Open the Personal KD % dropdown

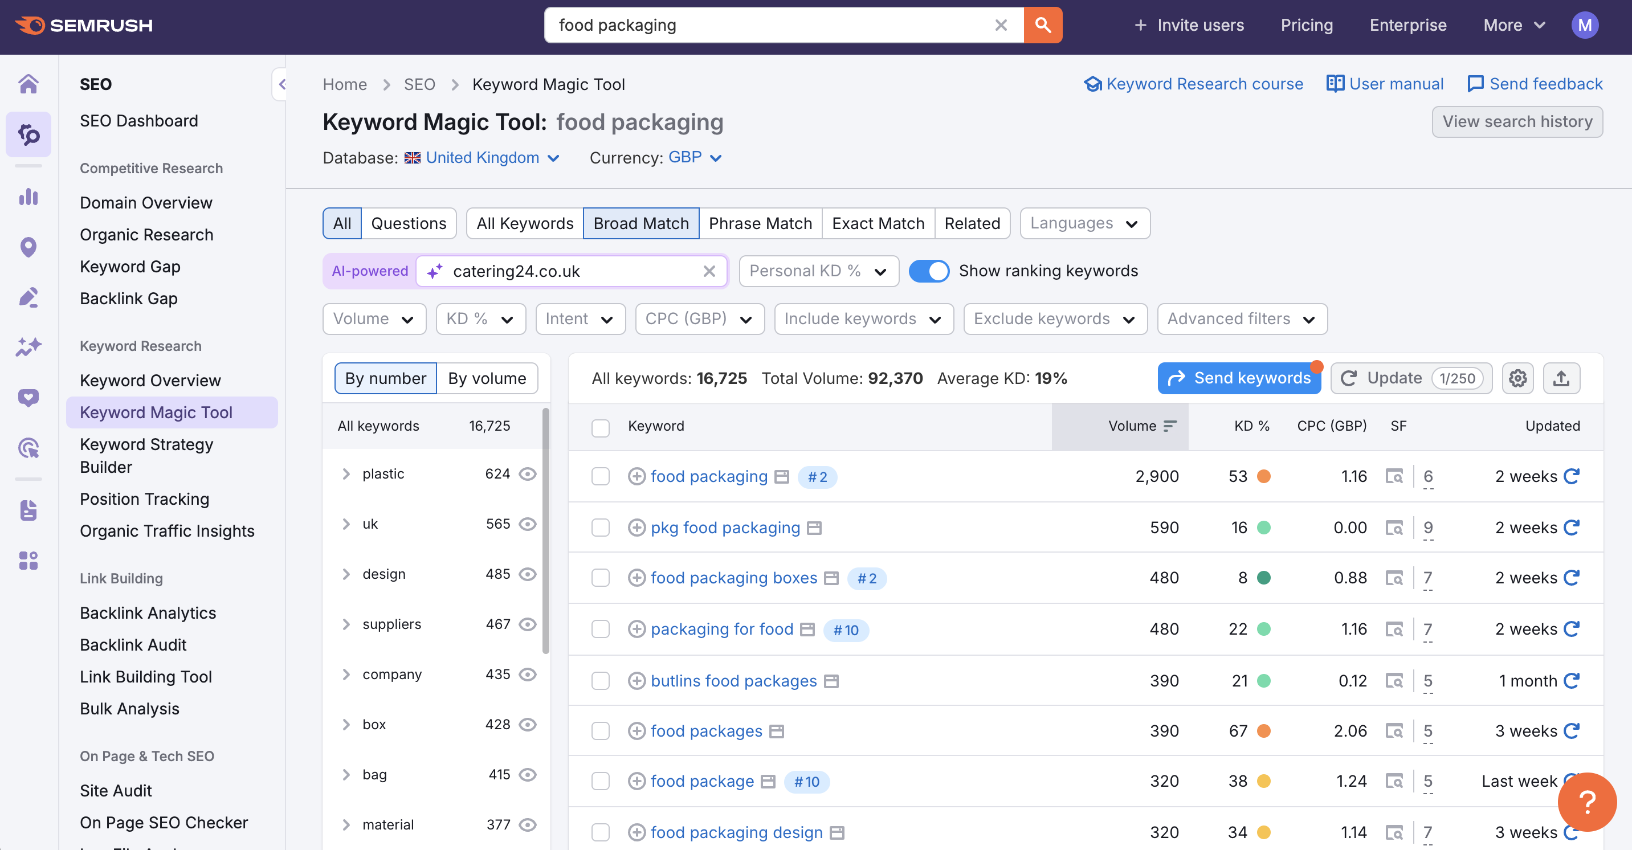click(x=818, y=271)
